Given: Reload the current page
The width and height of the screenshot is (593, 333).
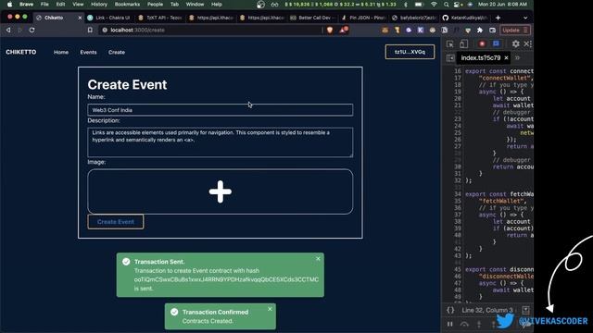Looking at the screenshot, I should [x=32, y=30].
